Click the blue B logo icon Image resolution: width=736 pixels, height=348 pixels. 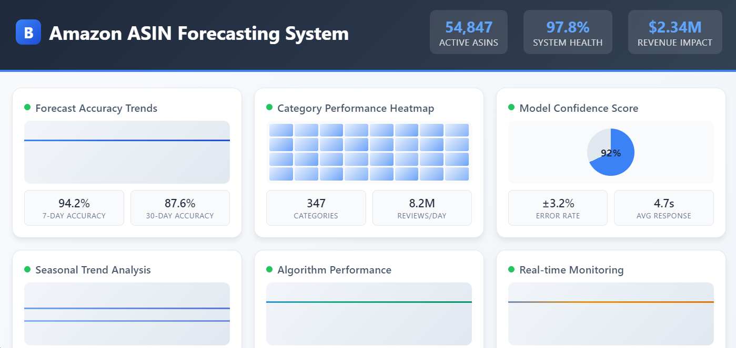(x=28, y=32)
